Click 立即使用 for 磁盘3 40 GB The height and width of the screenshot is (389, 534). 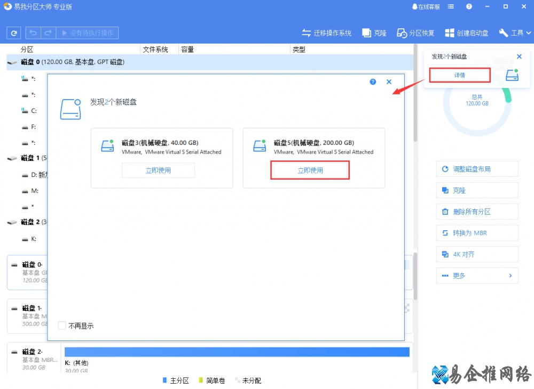(x=158, y=171)
